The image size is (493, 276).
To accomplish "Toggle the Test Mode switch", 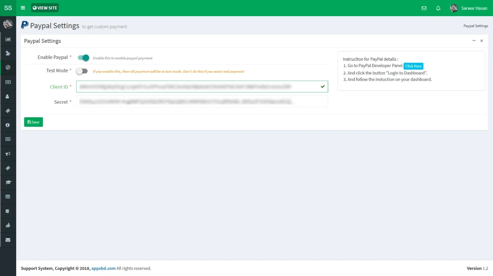I will tap(82, 71).
